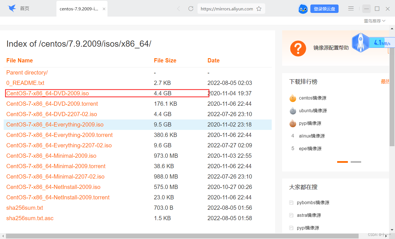
Task: Open the Parent directory link
Action: pos(27,73)
